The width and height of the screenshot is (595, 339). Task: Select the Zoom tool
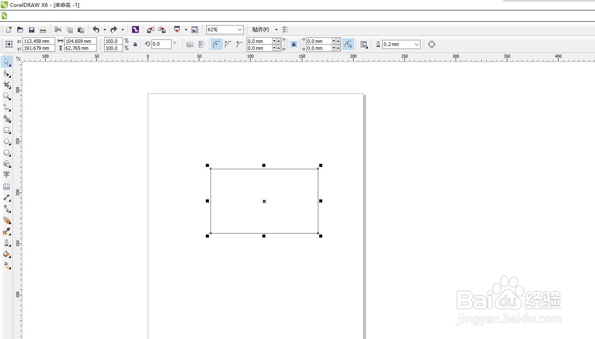pyautogui.click(x=7, y=96)
